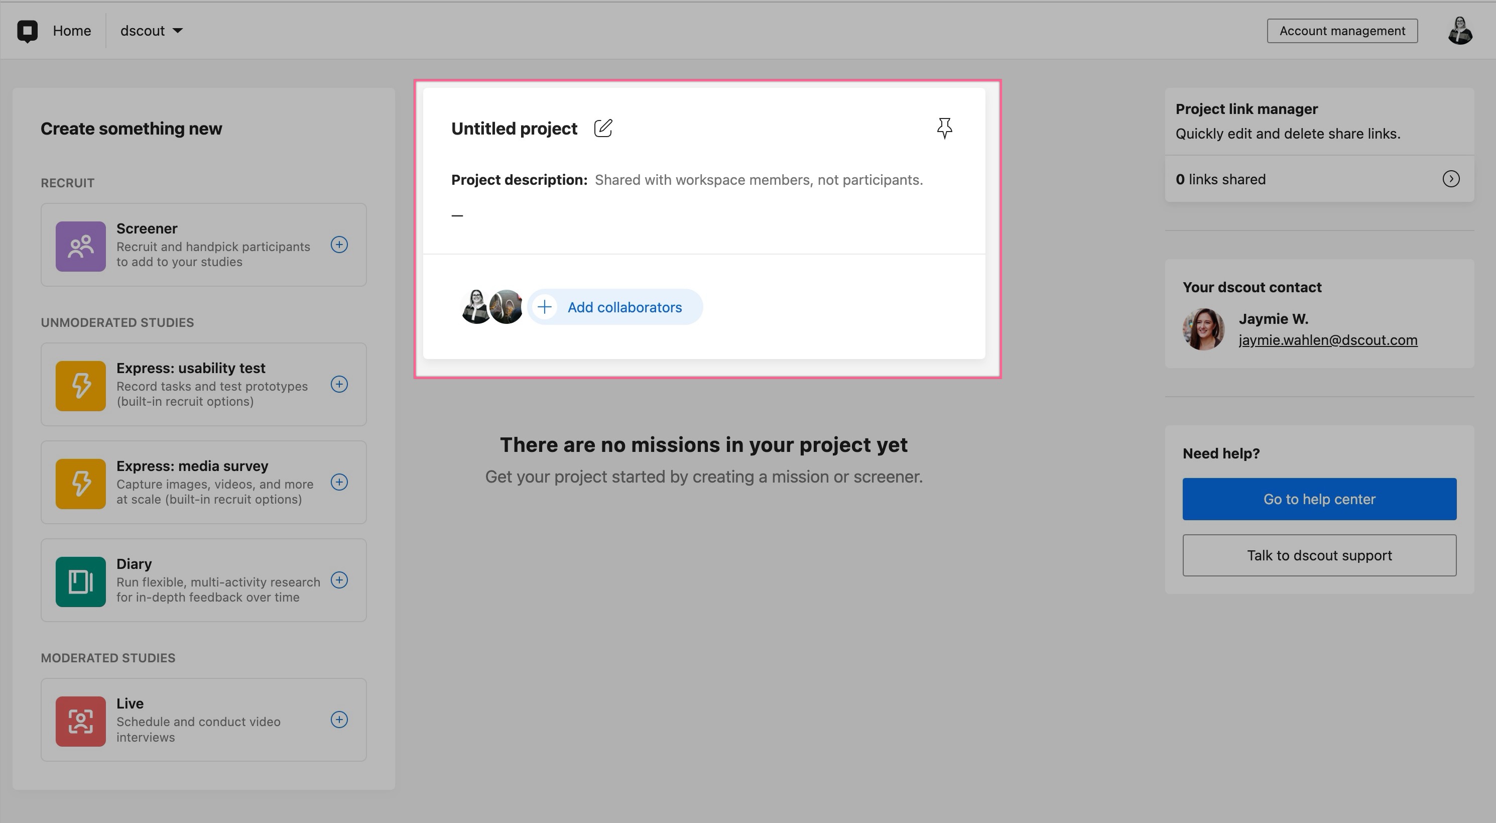Open Account management

coord(1341,31)
